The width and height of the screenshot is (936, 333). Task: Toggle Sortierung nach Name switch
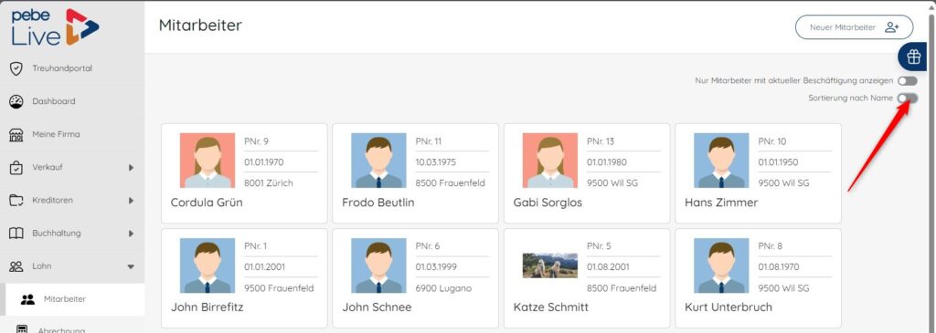coord(908,98)
